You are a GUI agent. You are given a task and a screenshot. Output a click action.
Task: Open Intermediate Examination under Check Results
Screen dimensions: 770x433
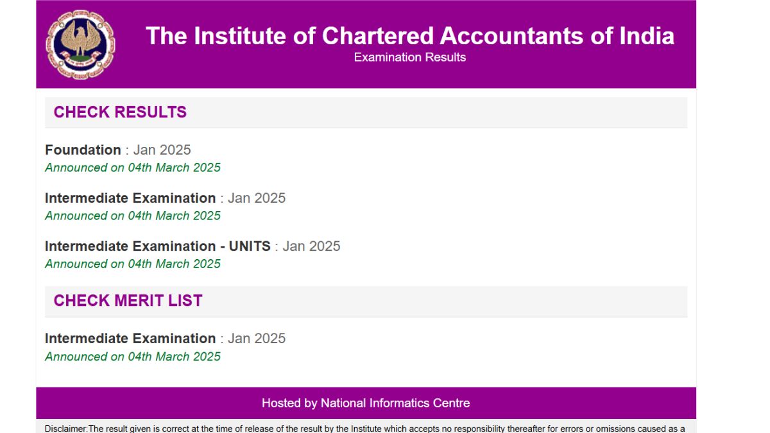pos(130,198)
